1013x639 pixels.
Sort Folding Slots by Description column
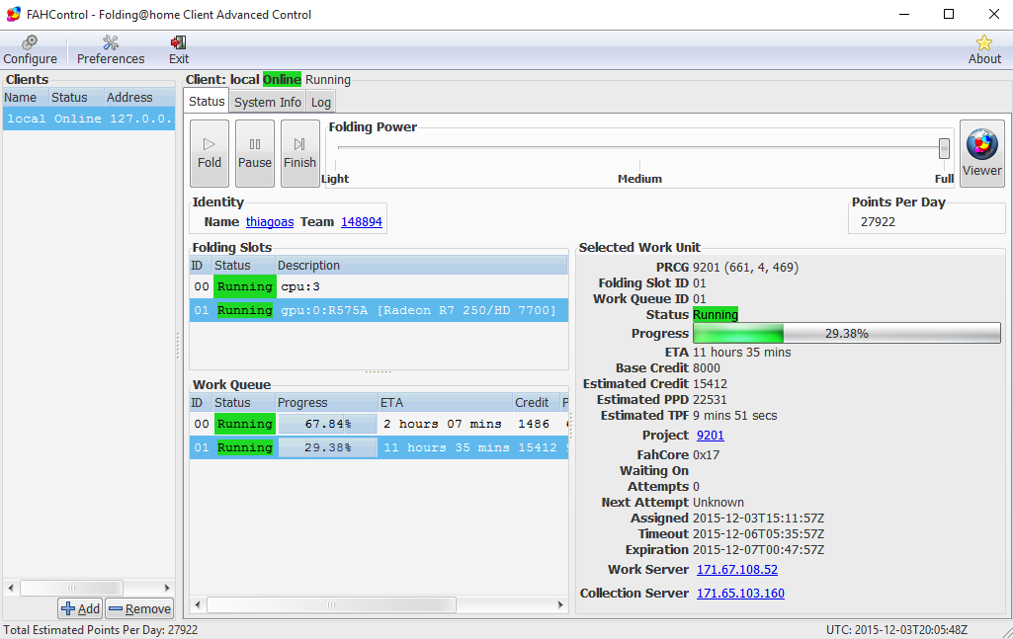421,266
